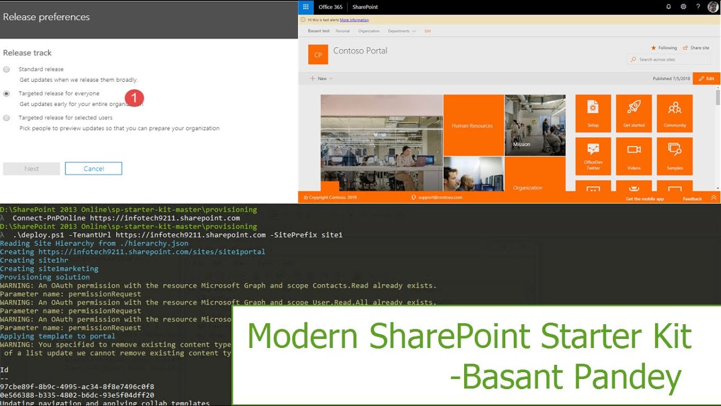Click the Cancel button
Viewport: 721px width, 406px height.
[x=94, y=169]
